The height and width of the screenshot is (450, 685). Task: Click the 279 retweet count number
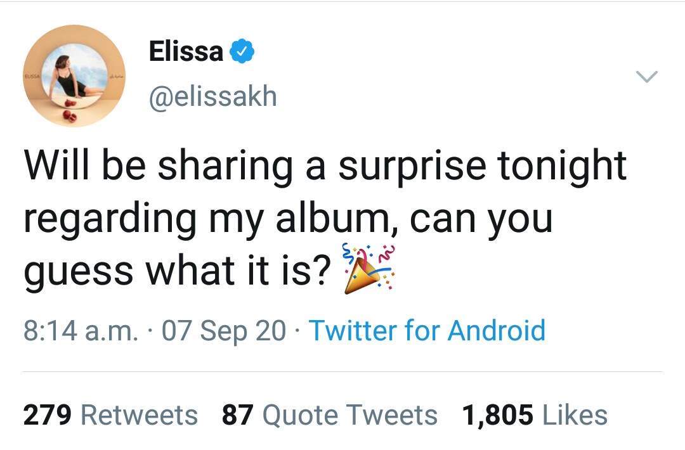48,416
